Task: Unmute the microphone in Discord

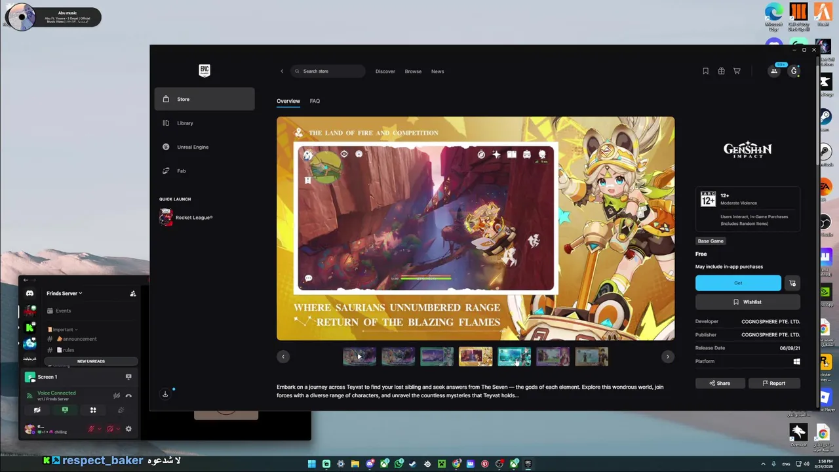Action: (x=91, y=429)
